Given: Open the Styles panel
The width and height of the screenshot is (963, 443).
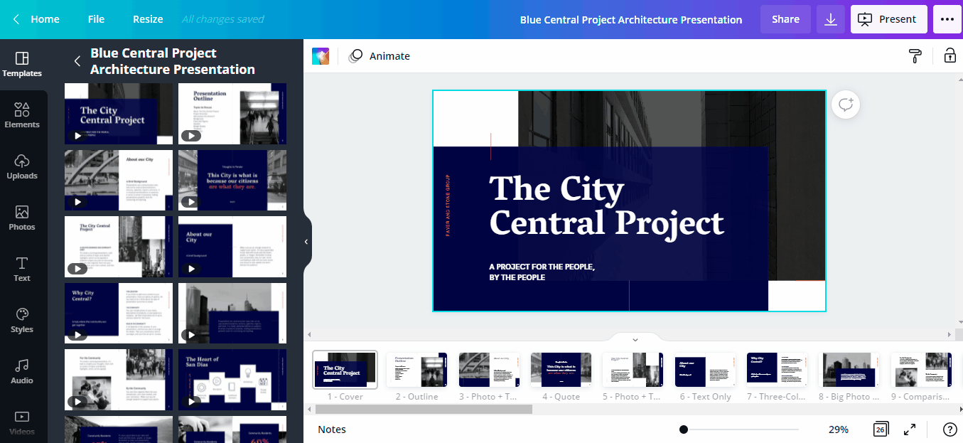Looking at the screenshot, I should tap(22, 319).
